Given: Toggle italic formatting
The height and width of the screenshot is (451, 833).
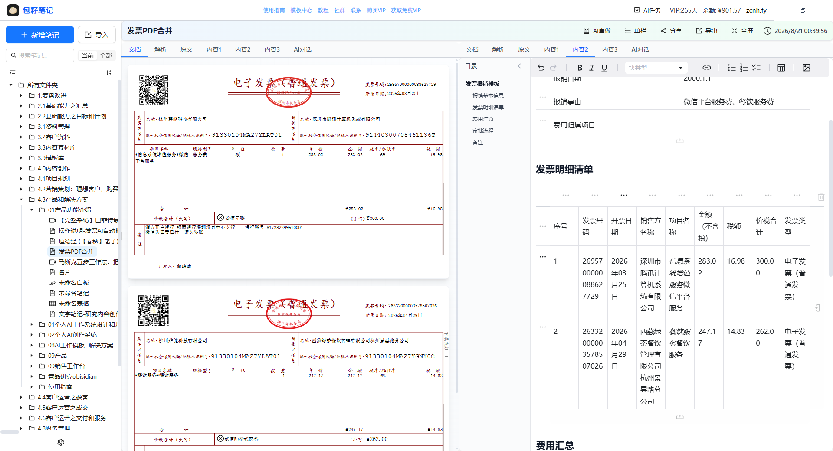Looking at the screenshot, I should 592,68.
